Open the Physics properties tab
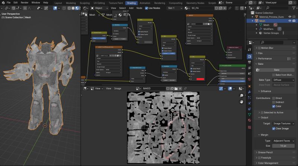Screen dimensions: 298x166 tap(250, 103)
